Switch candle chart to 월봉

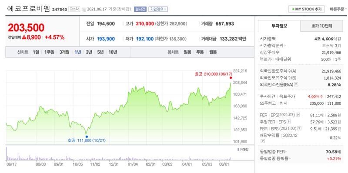click(213, 52)
